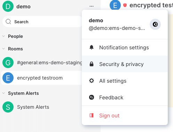Screen dimensions: 173x132
Task: Click the Search input field
Action: 42,22
